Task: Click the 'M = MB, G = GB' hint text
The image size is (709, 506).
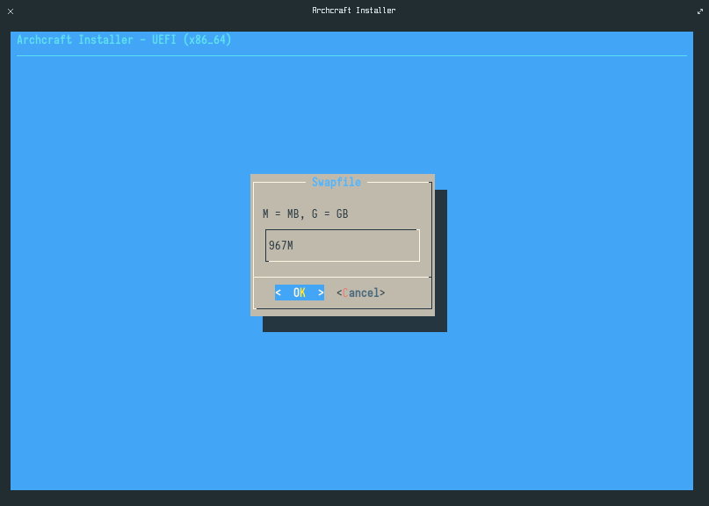Action: coord(305,213)
